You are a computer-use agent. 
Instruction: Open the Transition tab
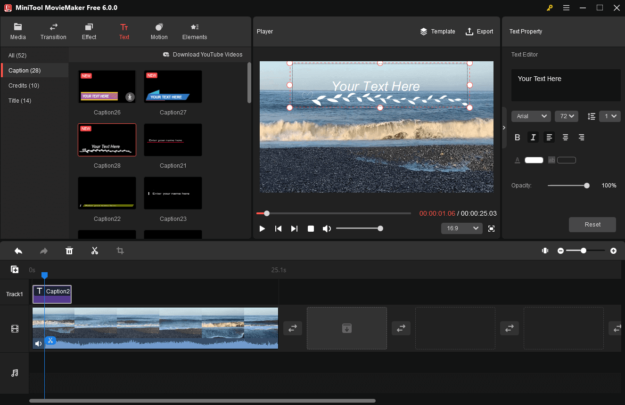coord(53,32)
